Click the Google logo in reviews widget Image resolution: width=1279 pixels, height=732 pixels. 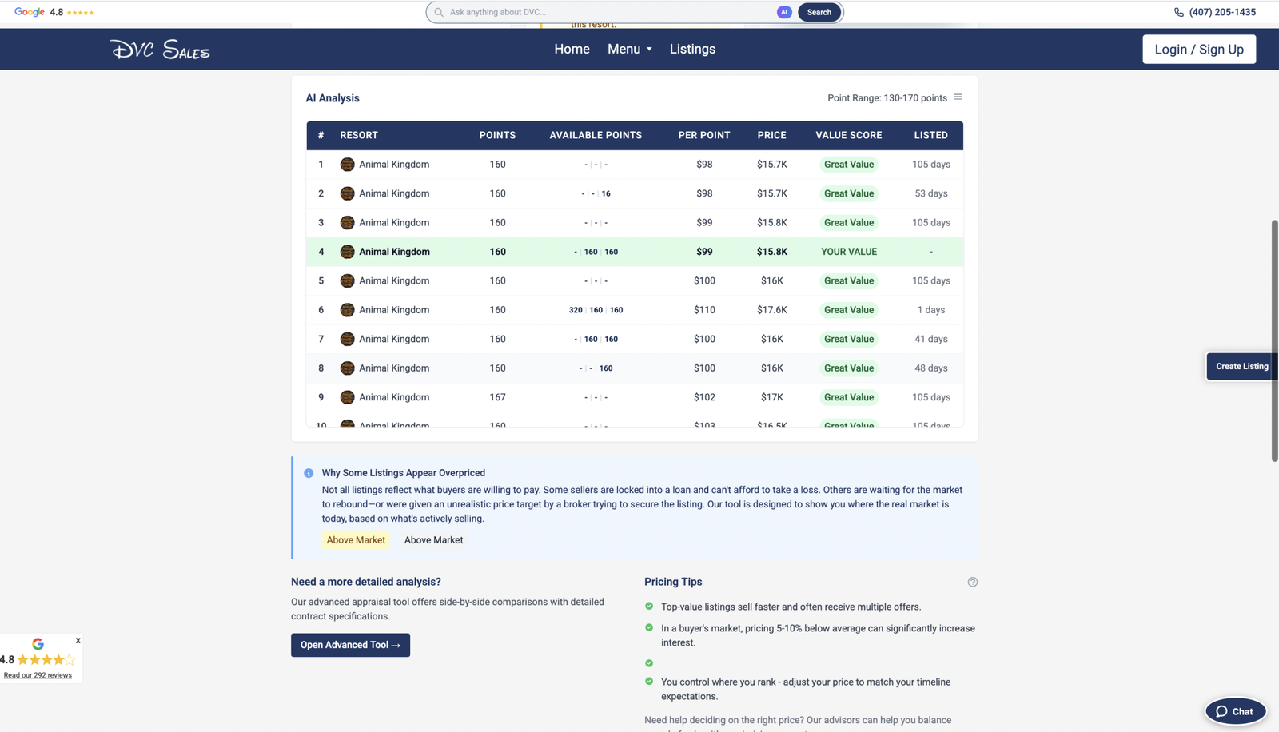38,644
